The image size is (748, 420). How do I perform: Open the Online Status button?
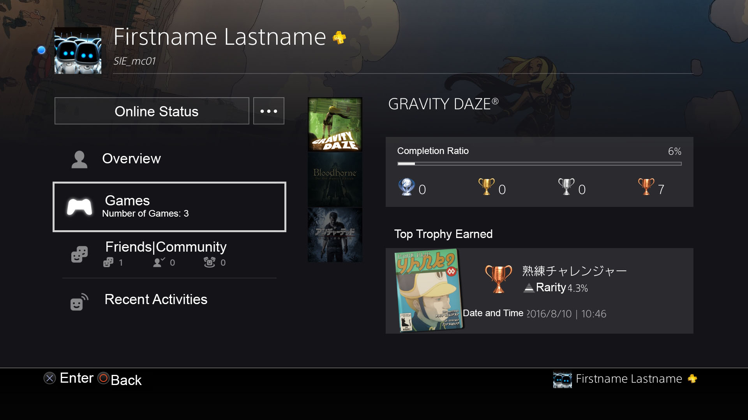point(152,111)
